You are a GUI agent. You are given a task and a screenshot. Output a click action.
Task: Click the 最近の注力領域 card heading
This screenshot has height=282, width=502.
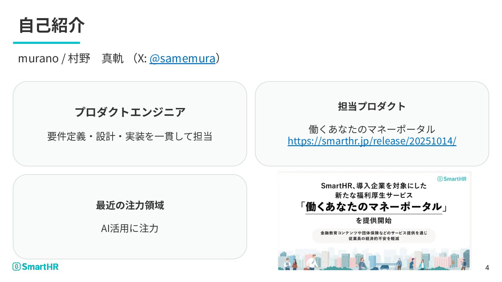coord(130,205)
